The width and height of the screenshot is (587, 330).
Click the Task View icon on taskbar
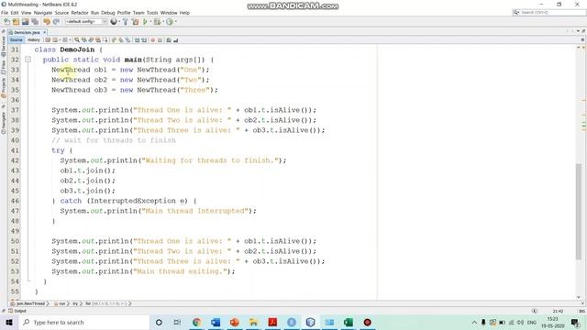point(177,322)
